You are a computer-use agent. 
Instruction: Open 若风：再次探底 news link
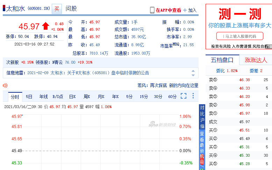pos(168,85)
